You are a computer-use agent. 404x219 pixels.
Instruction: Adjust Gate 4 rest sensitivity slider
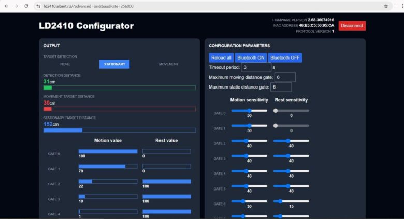[291, 171]
